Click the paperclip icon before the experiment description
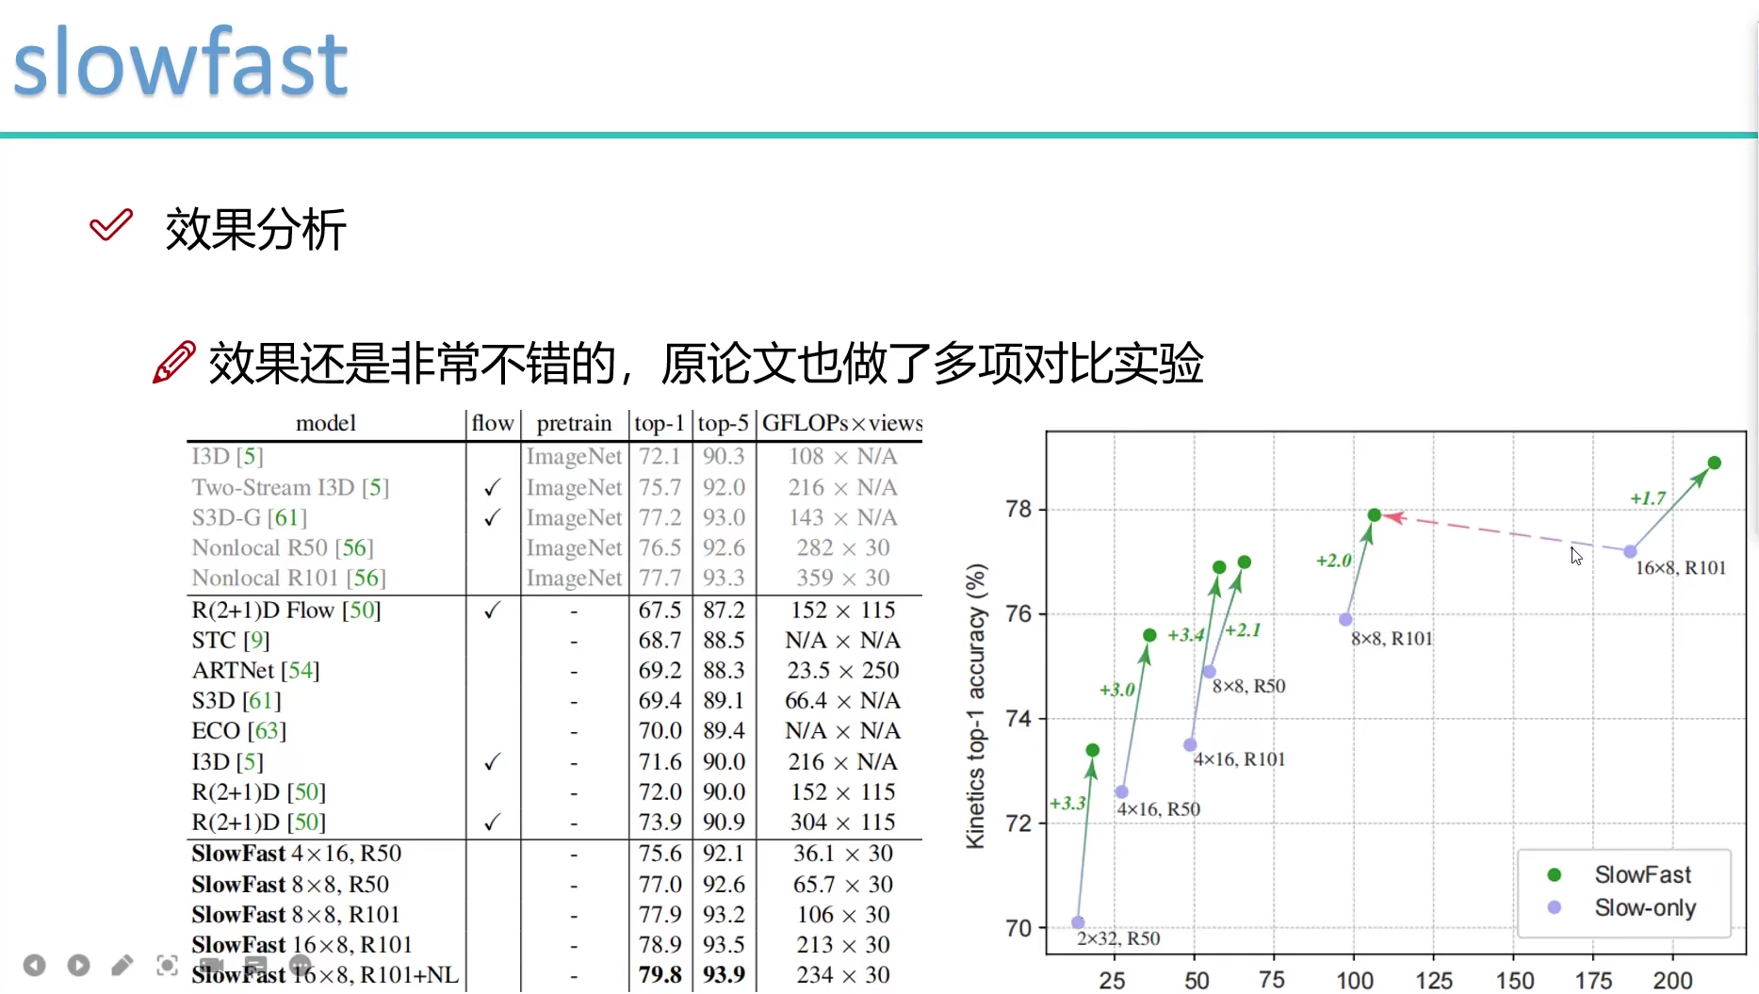This screenshot has width=1759, height=994. [173, 361]
